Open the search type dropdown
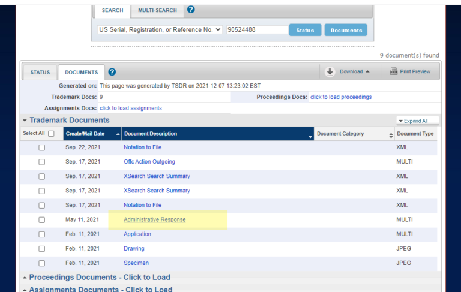 click(160, 29)
